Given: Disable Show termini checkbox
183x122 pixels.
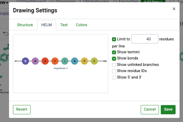Looking at the screenshot, I should 114,52.
